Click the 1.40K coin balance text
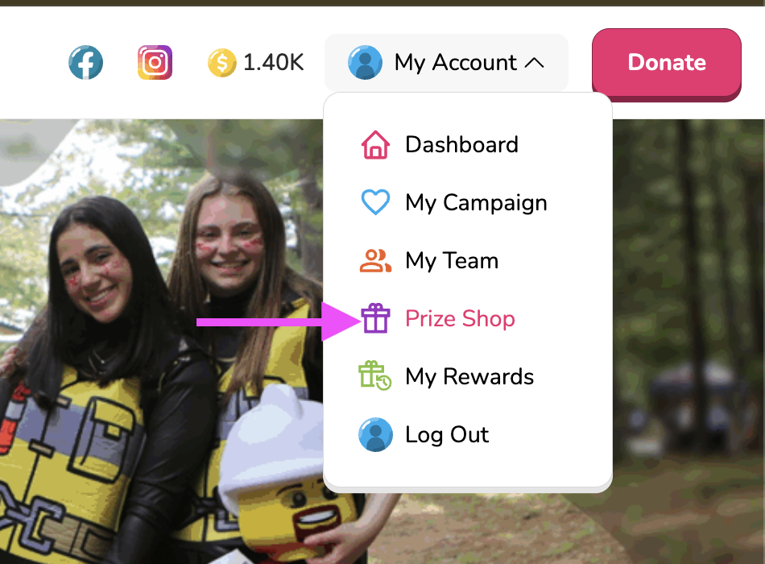 pos(273,63)
